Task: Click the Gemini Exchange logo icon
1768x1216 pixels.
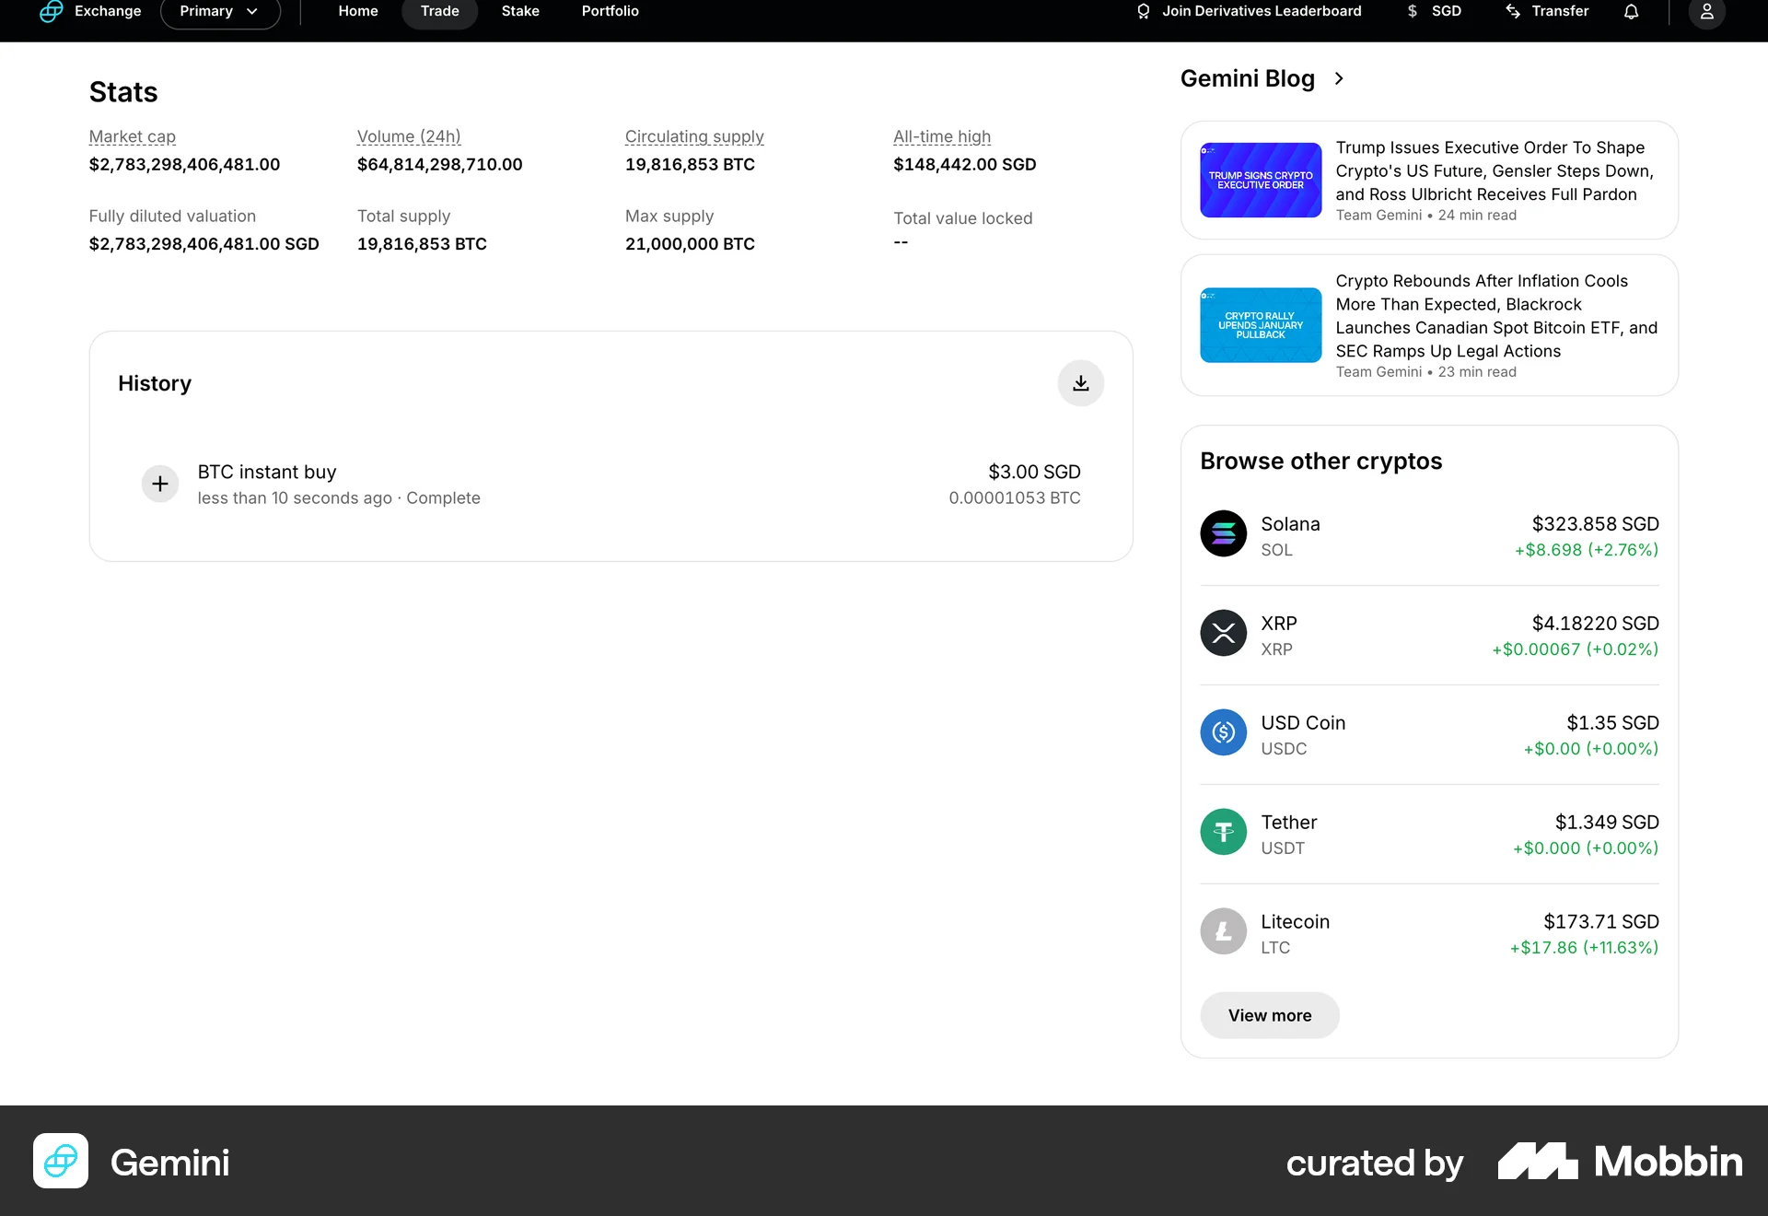Action: point(52,12)
